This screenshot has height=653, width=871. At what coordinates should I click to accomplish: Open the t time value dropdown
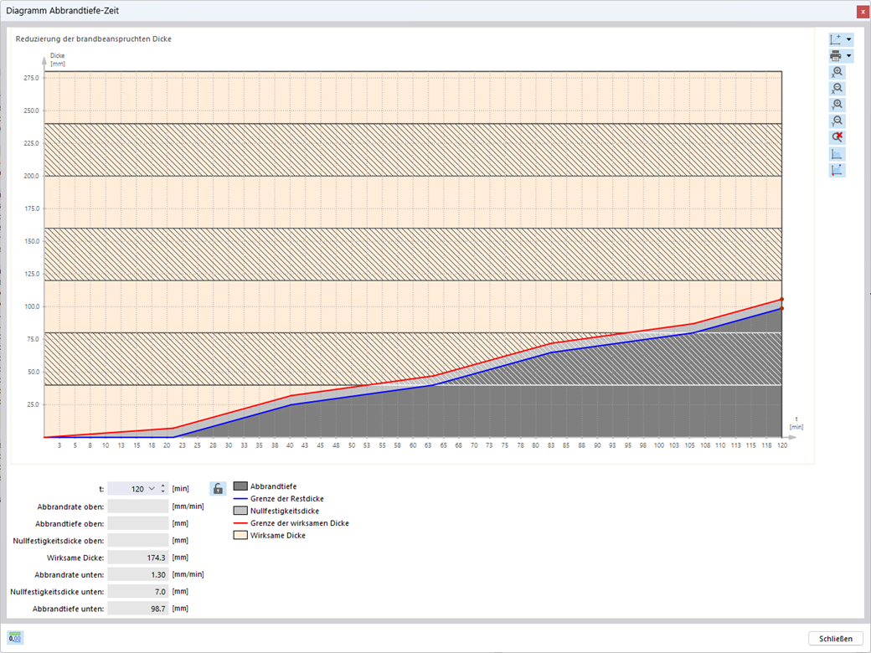coord(152,489)
